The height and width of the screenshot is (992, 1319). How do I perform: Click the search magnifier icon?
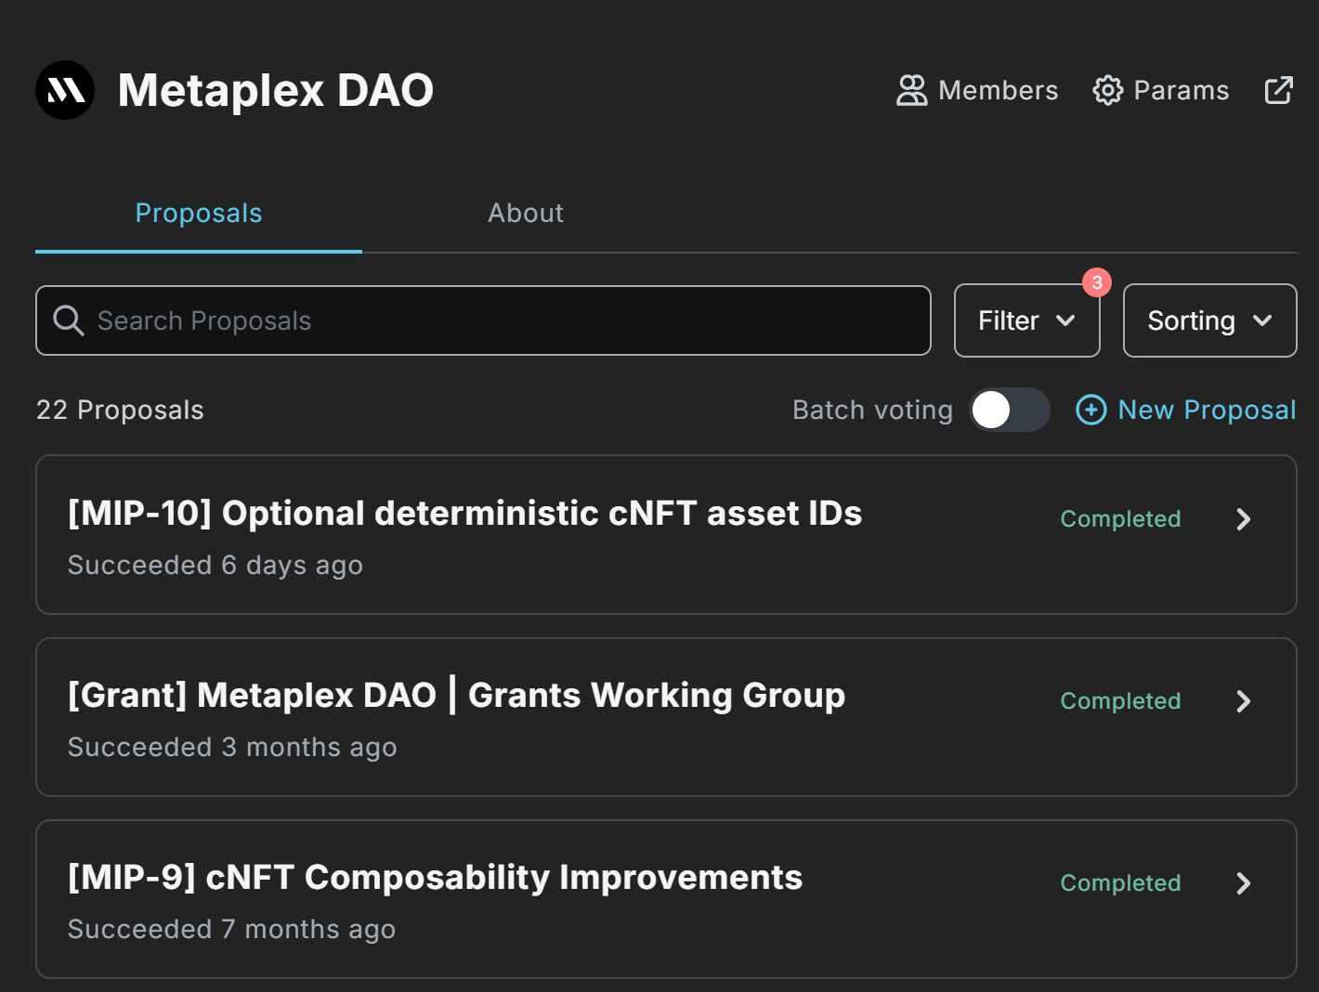(x=69, y=320)
